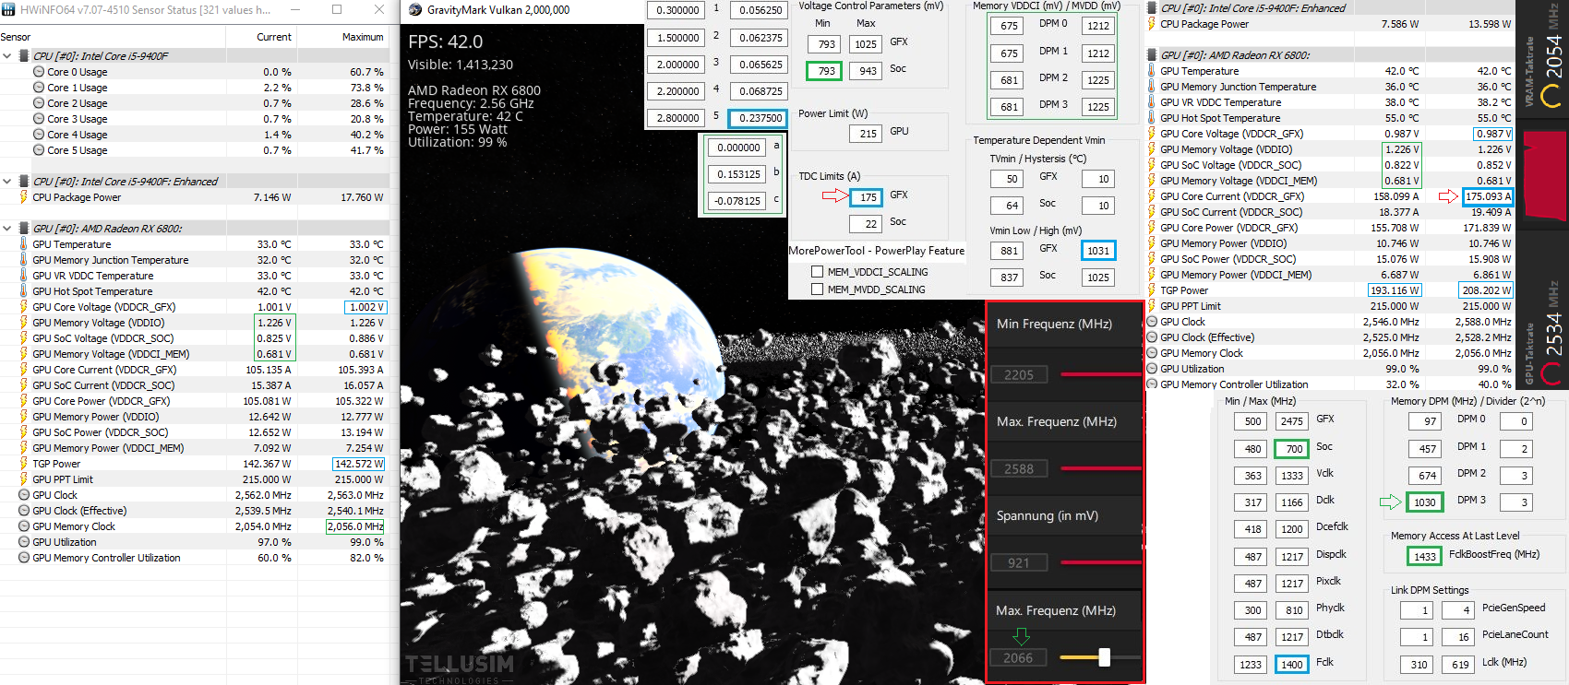Click the TGP Power maximum value 142.572 W
The image size is (1569, 685).
point(358,464)
